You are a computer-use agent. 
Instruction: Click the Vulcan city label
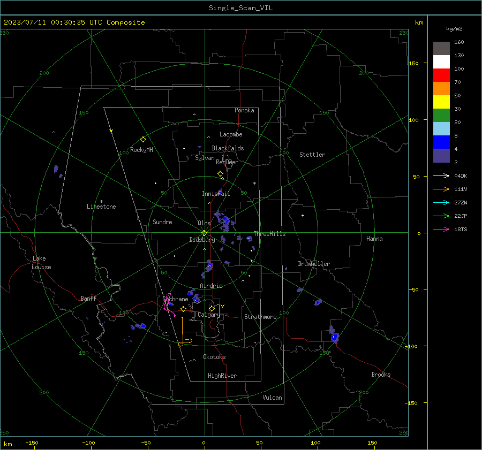coord(272,398)
